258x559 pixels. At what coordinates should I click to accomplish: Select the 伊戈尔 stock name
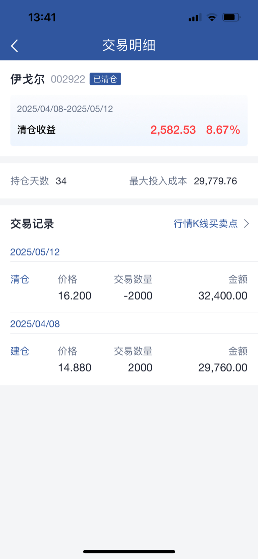pyautogui.click(x=28, y=79)
